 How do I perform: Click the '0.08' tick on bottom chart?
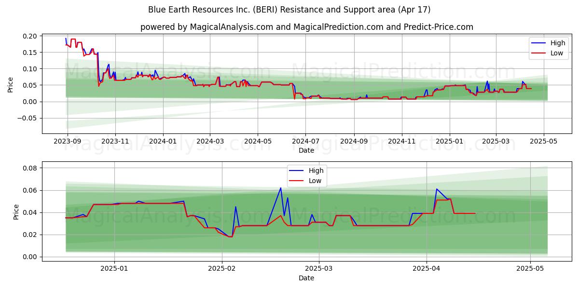point(30,168)
